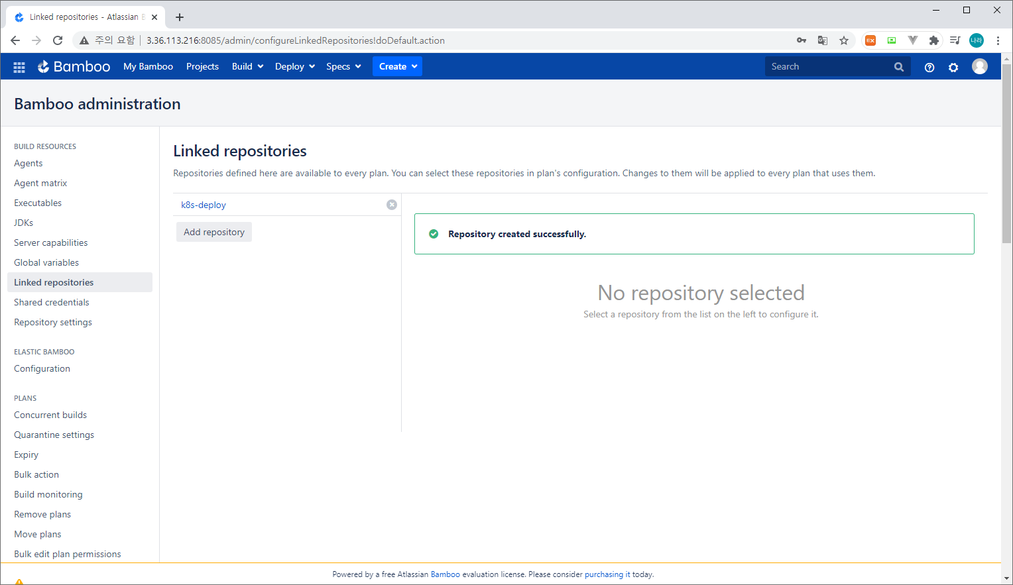Open the saved password key icon
The height and width of the screenshot is (585, 1013).
point(802,40)
